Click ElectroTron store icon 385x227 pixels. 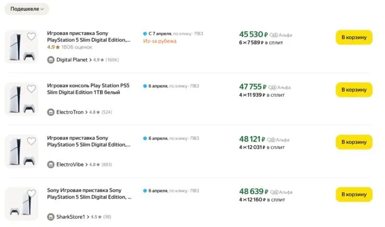pos(51,112)
